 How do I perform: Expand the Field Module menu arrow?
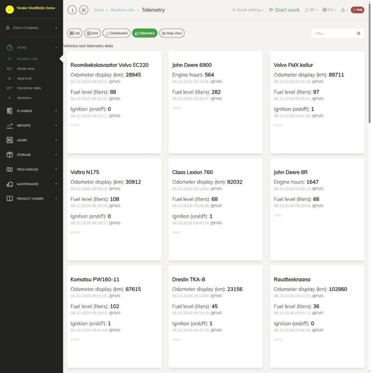click(56, 169)
